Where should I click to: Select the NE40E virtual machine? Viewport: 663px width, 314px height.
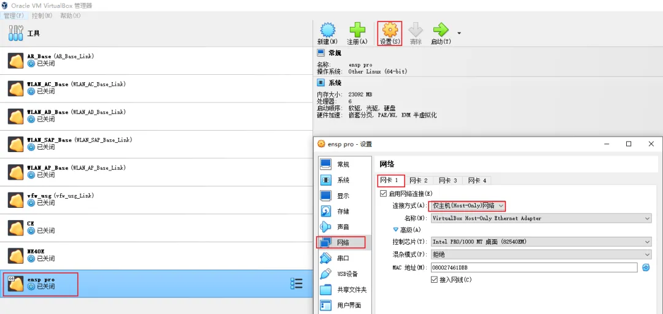click(157, 256)
